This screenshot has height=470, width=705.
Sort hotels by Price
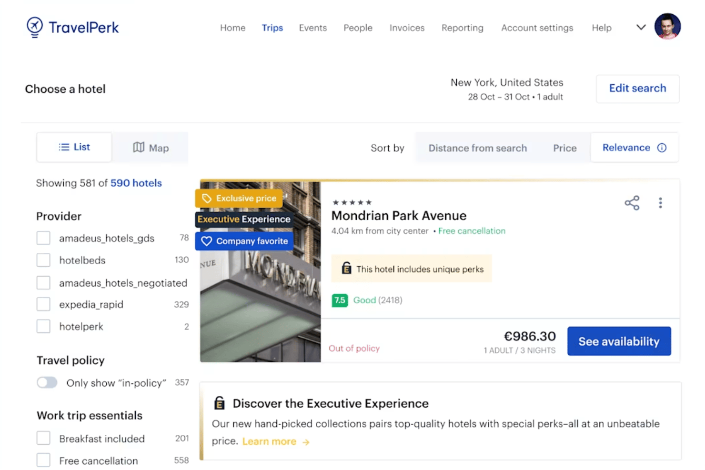pyautogui.click(x=565, y=148)
